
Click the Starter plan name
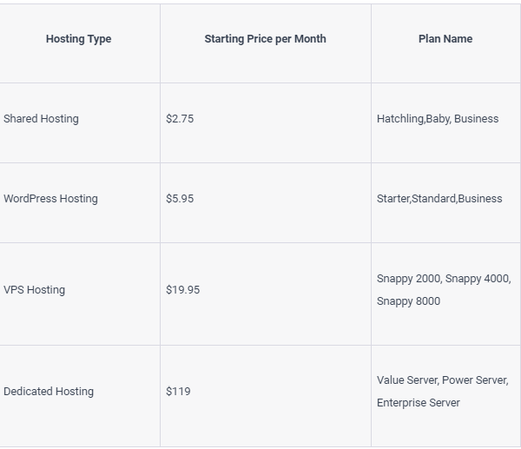pyautogui.click(x=392, y=199)
